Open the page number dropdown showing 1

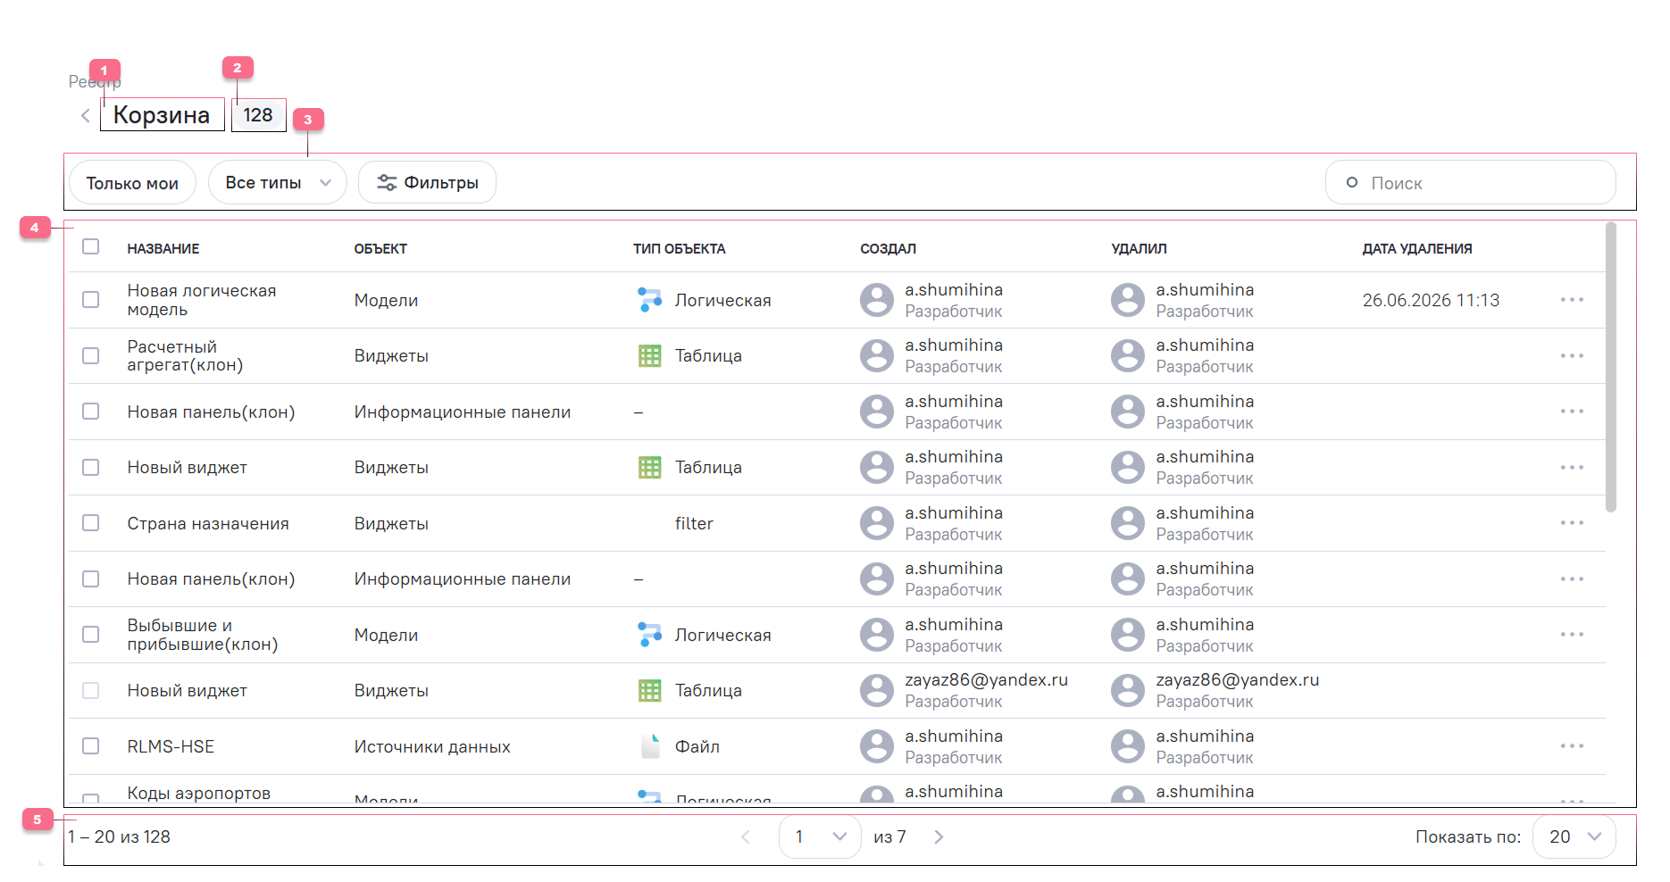pos(820,837)
